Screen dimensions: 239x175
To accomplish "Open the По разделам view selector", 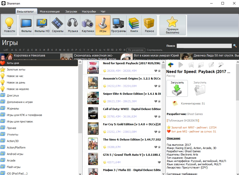I will point(136,50).
